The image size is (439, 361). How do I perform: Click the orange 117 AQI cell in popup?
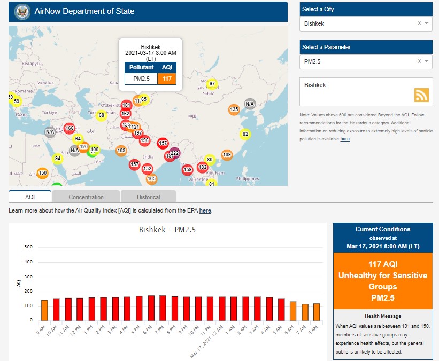167,79
